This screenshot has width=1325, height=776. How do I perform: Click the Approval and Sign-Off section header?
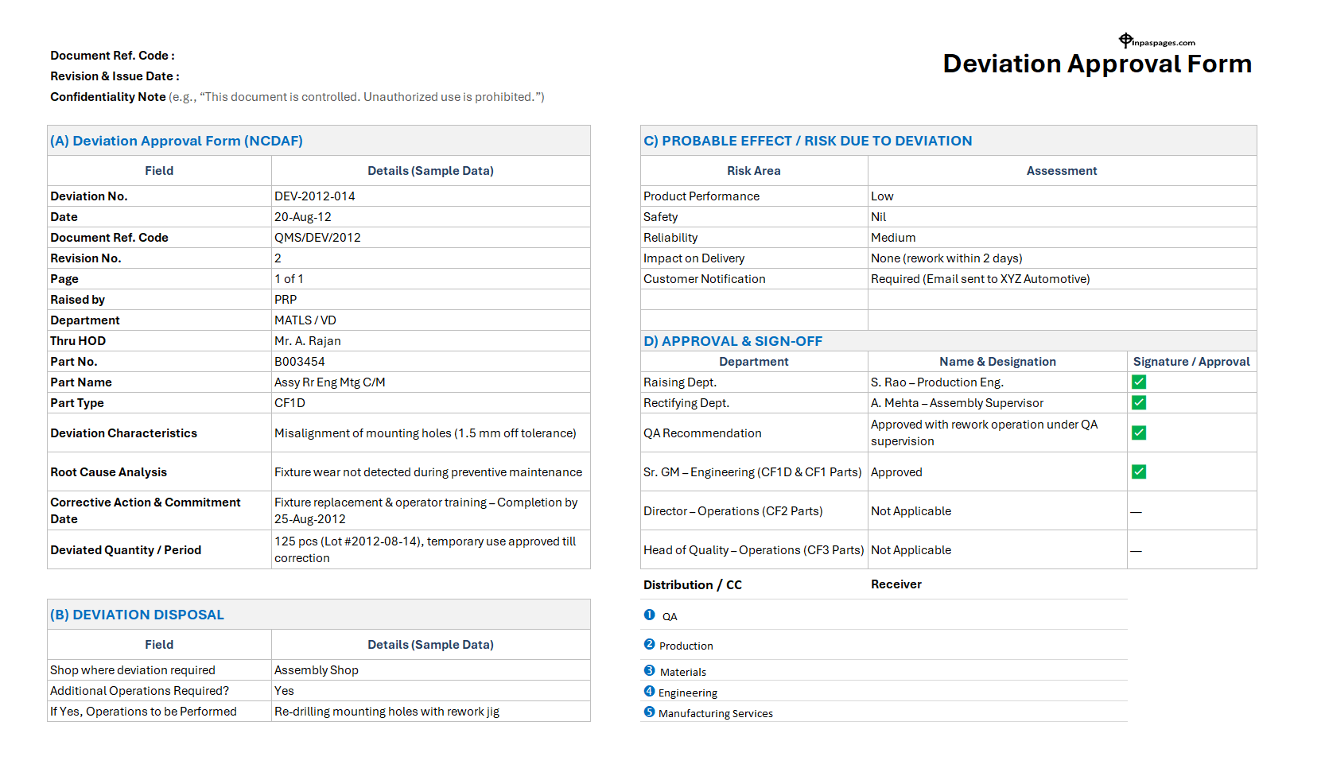pyautogui.click(x=733, y=340)
